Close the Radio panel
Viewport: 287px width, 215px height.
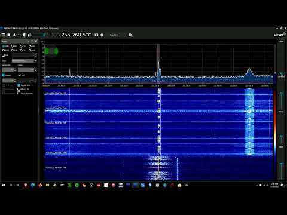click(x=36, y=41)
